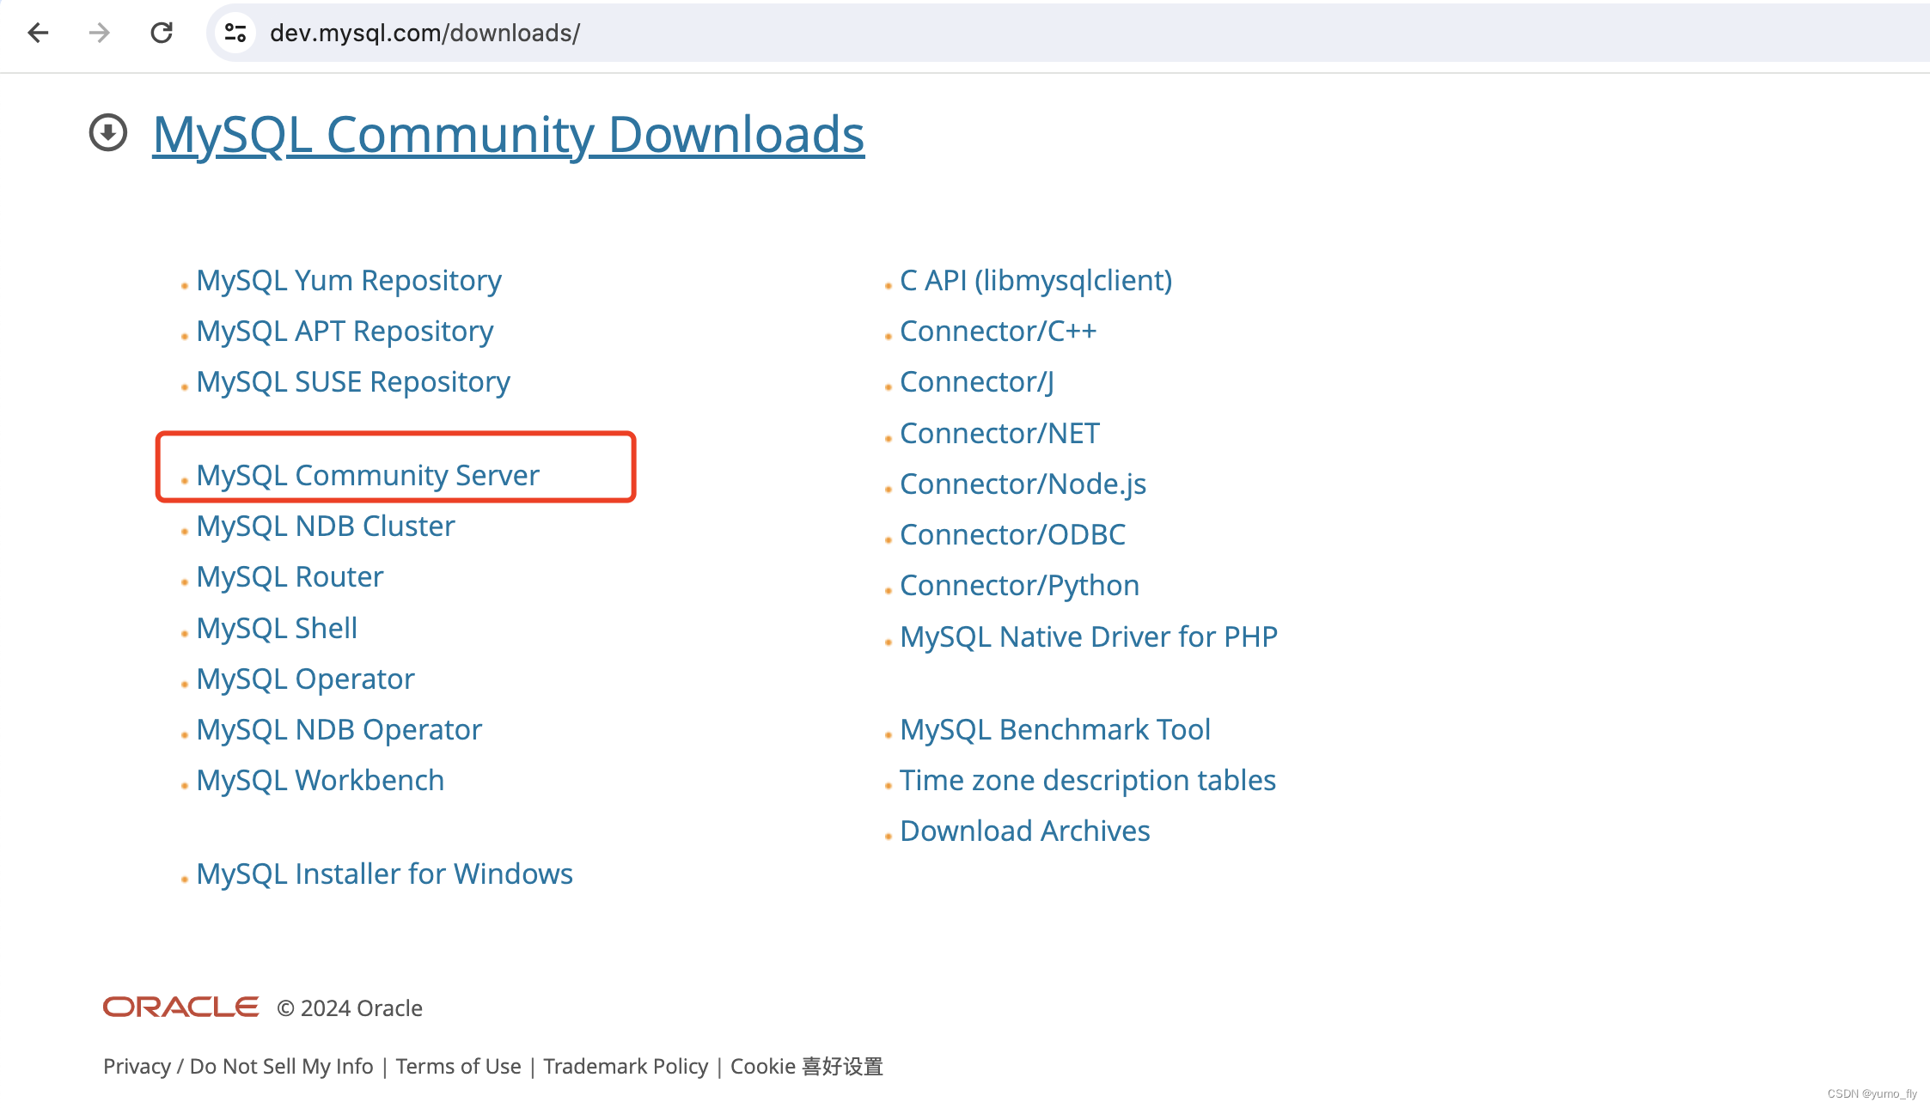The width and height of the screenshot is (1930, 1108).
Task: Click Privacy / Do Not Sell My Info
Action: coord(238,1066)
